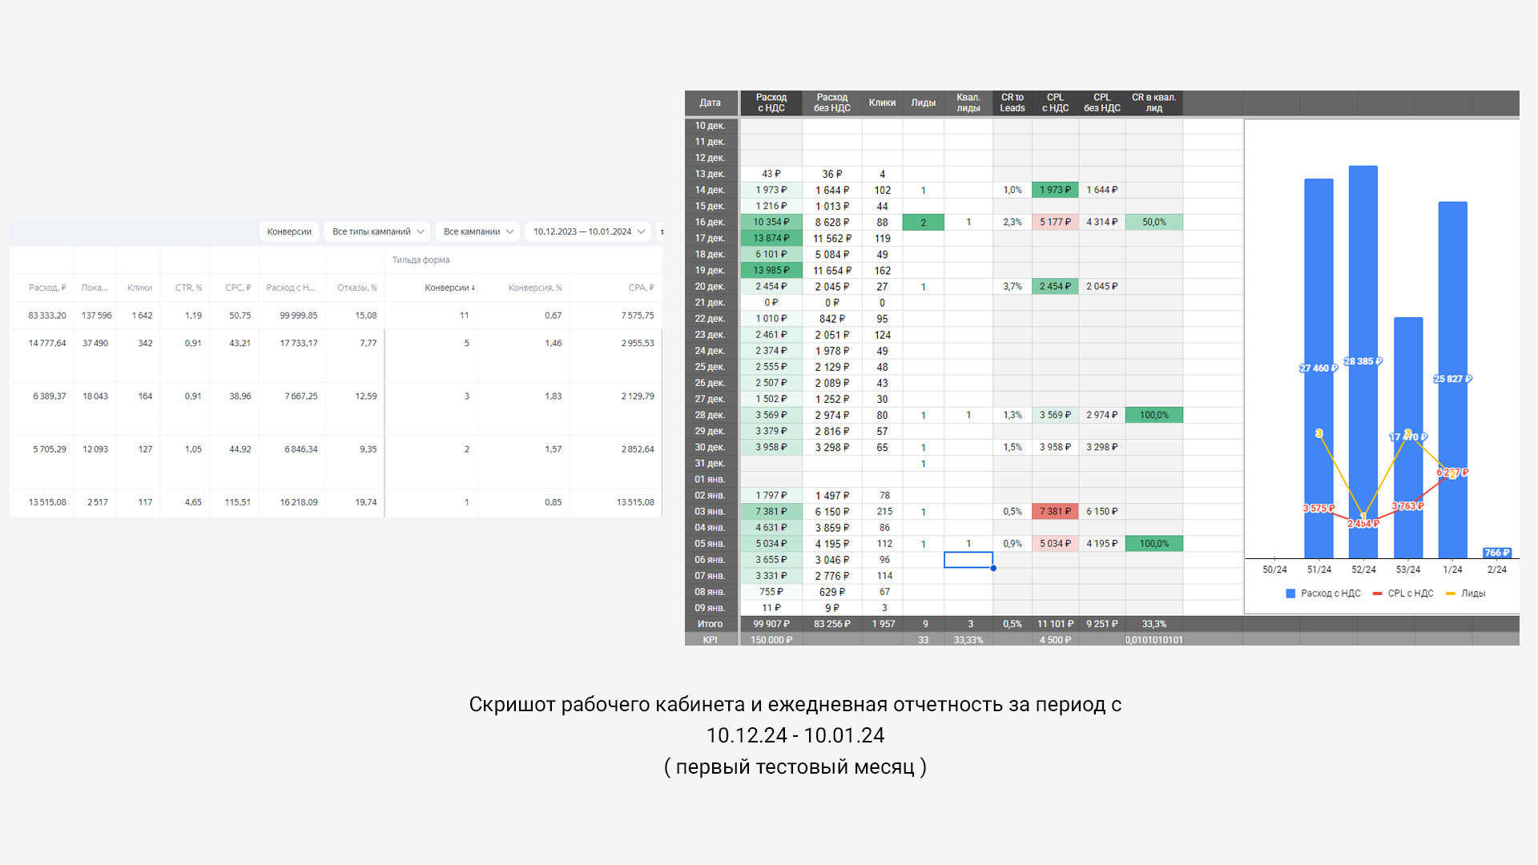Select the 'Расход, ₽' column header
This screenshot has height=865, width=1538.
[47, 288]
